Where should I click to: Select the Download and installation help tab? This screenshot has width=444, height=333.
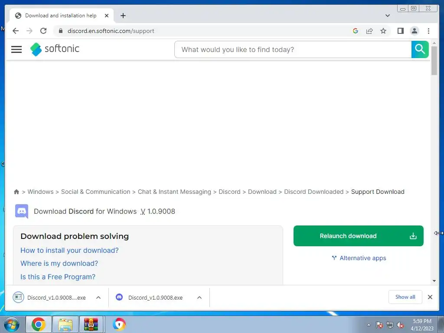pos(62,16)
